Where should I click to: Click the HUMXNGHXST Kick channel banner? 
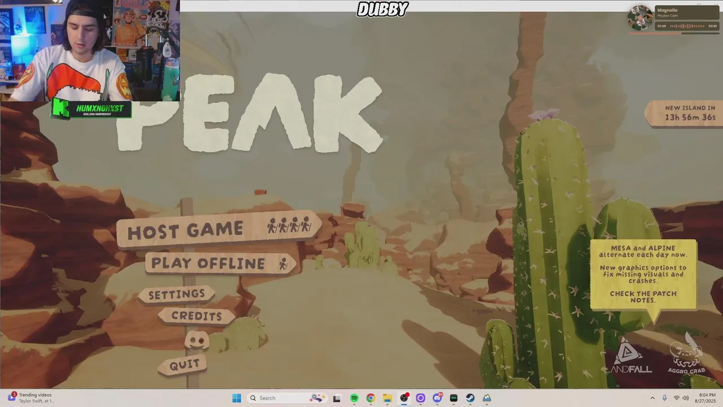[91, 109]
